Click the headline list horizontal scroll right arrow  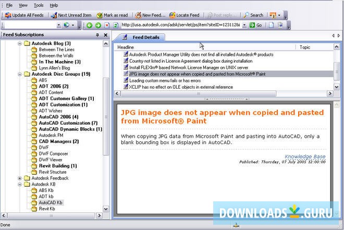click(x=330, y=93)
